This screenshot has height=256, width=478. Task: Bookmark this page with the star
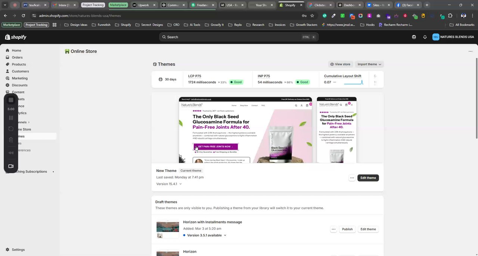pos(312,16)
